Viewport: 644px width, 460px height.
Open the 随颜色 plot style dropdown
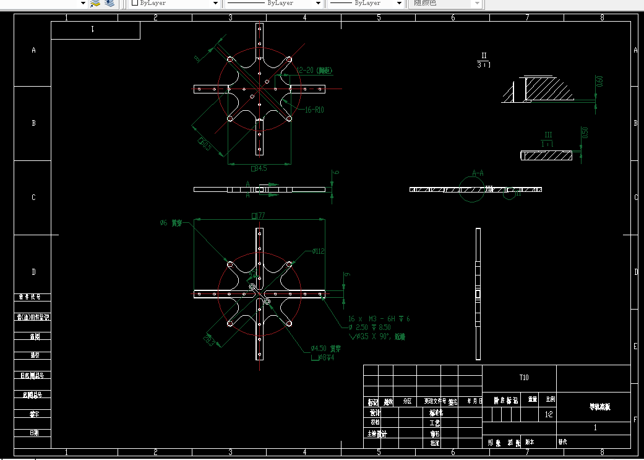coord(477,3)
